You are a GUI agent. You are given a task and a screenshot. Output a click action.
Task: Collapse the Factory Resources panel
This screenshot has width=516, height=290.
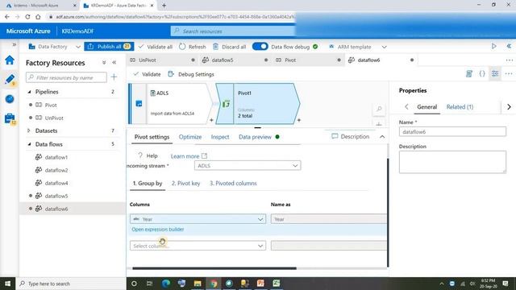(114, 63)
